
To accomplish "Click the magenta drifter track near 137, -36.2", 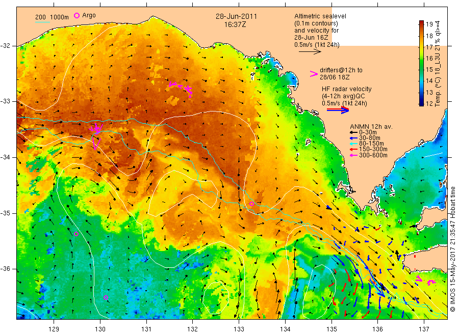I will pos(425,281).
